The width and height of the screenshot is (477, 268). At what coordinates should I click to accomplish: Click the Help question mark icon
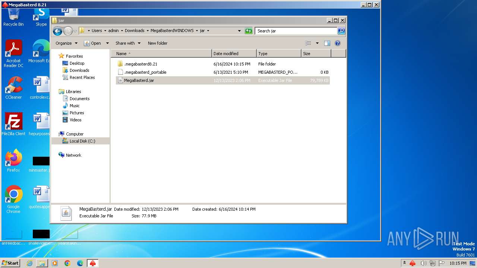338,43
